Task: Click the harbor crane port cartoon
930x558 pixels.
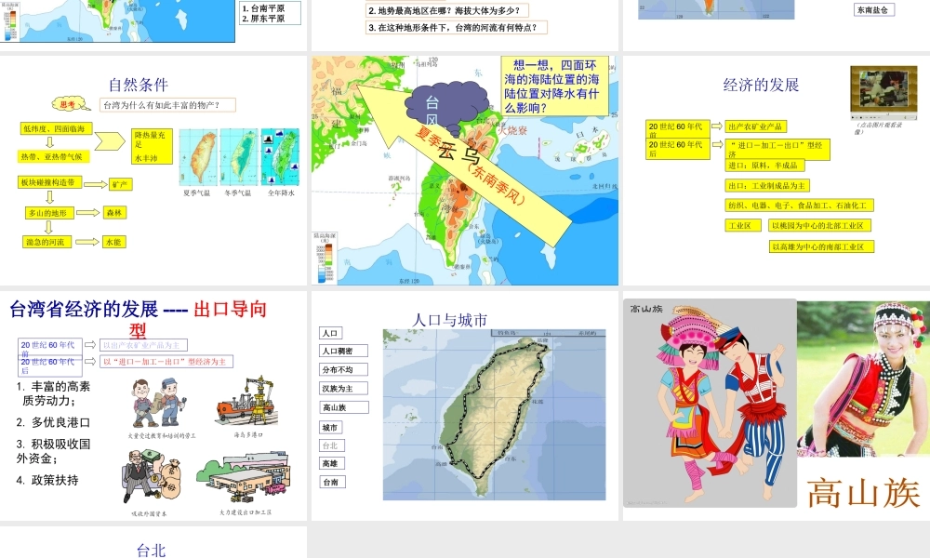Action: tap(246, 402)
